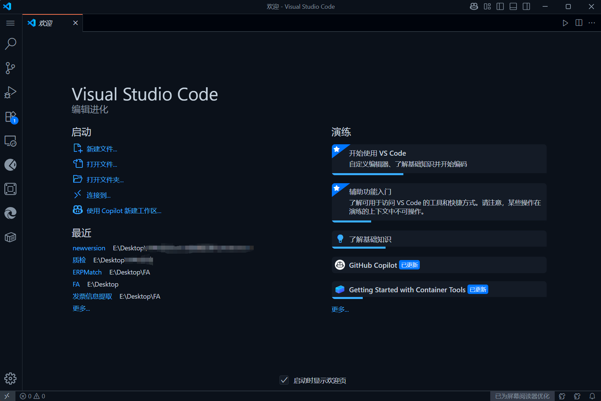Toggle 启动时显示欢迎页 checkbox
Viewport: 601px width, 401px height.
(284, 380)
